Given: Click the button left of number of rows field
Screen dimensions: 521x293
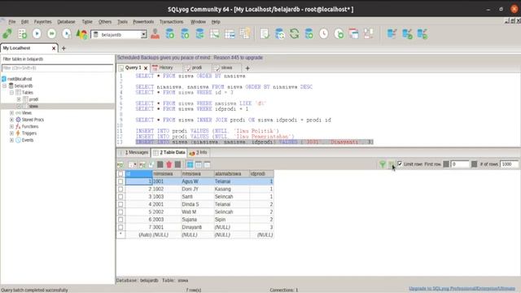Looking at the screenshot, I should (x=474, y=164).
